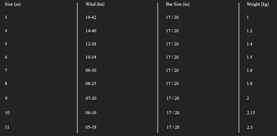277x136 pixels.
Task: Click the 06-19 wind range value
Action: 91,113
